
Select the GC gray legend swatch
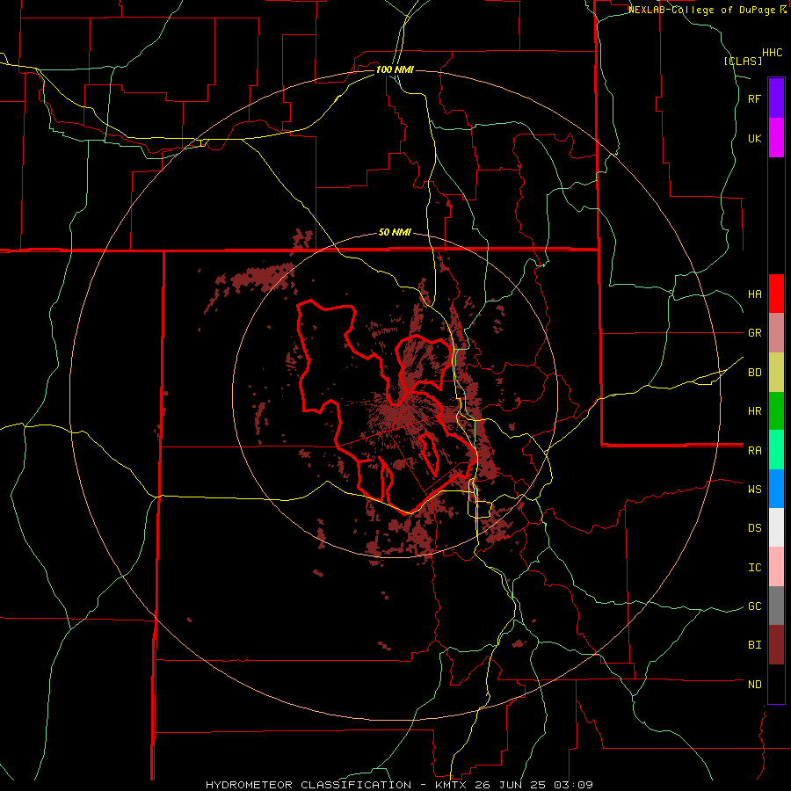(x=776, y=606)
